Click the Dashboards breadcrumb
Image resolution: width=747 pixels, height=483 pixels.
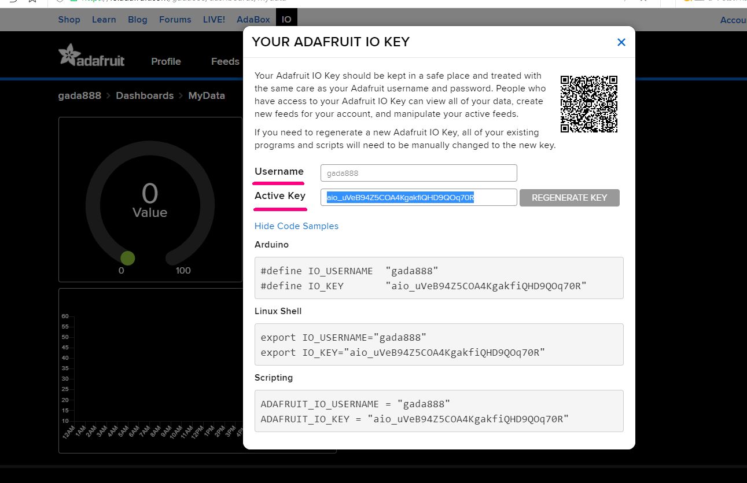145,95
